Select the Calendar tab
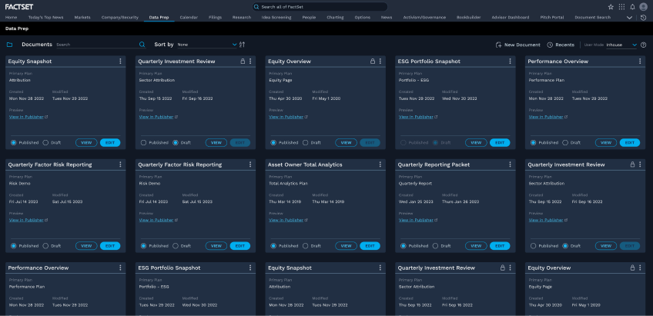 point(189,18)
